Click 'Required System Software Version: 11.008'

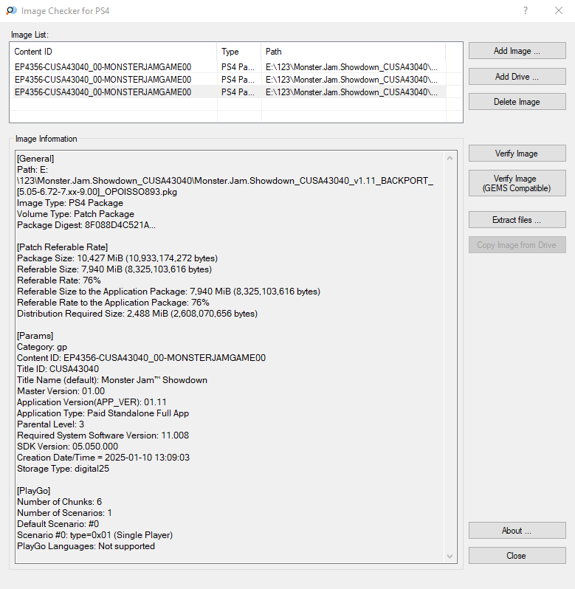coord(103,435)
